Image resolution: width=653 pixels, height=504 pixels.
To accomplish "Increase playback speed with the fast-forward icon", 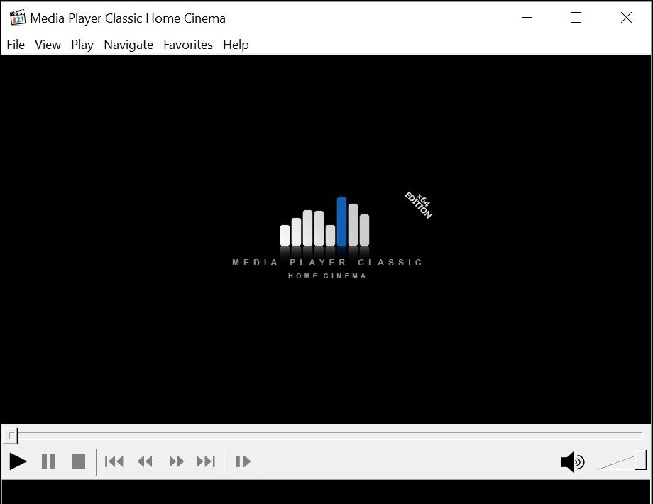I will (x=176, y=461).
